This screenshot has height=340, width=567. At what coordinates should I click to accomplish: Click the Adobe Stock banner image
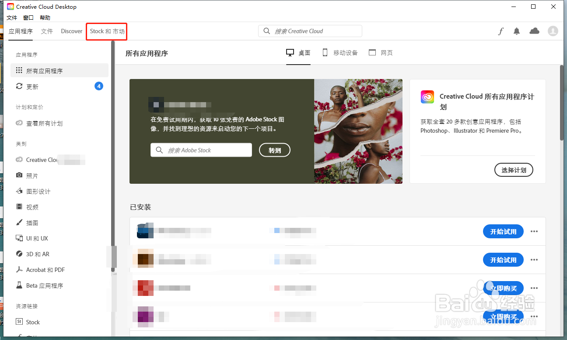pyautogui.click(x=358, y=131)
